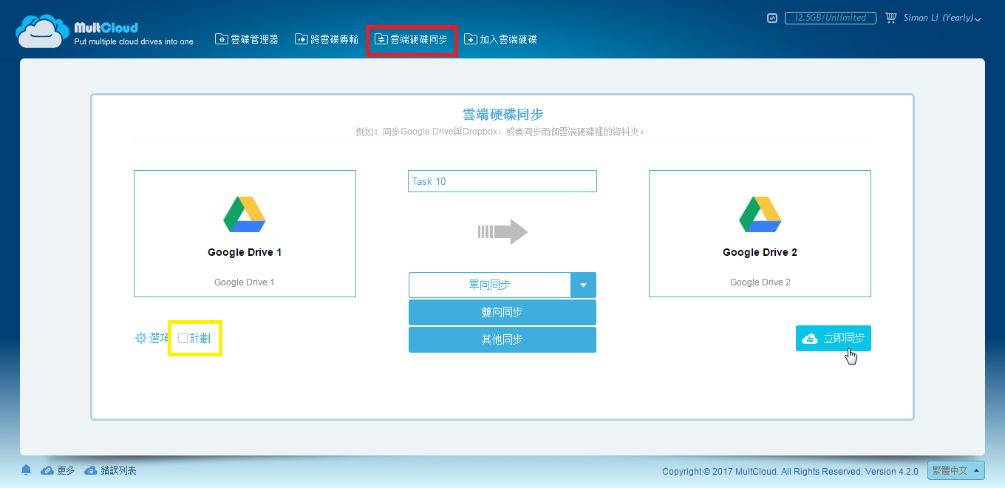Select the Google Drive 2 destination box

click(760, 234)
